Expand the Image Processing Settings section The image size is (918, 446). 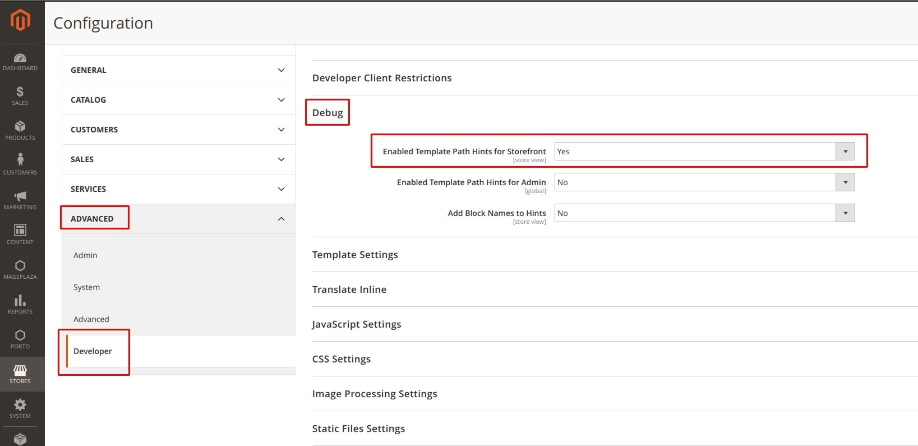point(375,394)
